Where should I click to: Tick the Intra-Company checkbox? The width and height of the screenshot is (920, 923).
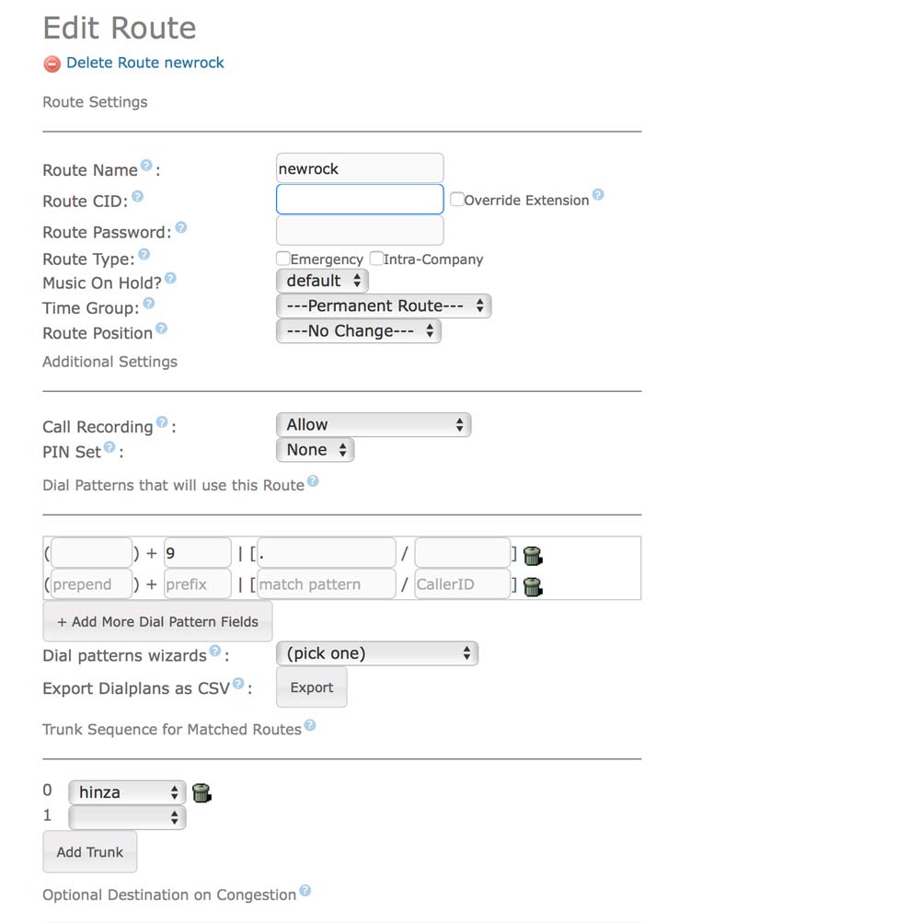tap(376, 260)
